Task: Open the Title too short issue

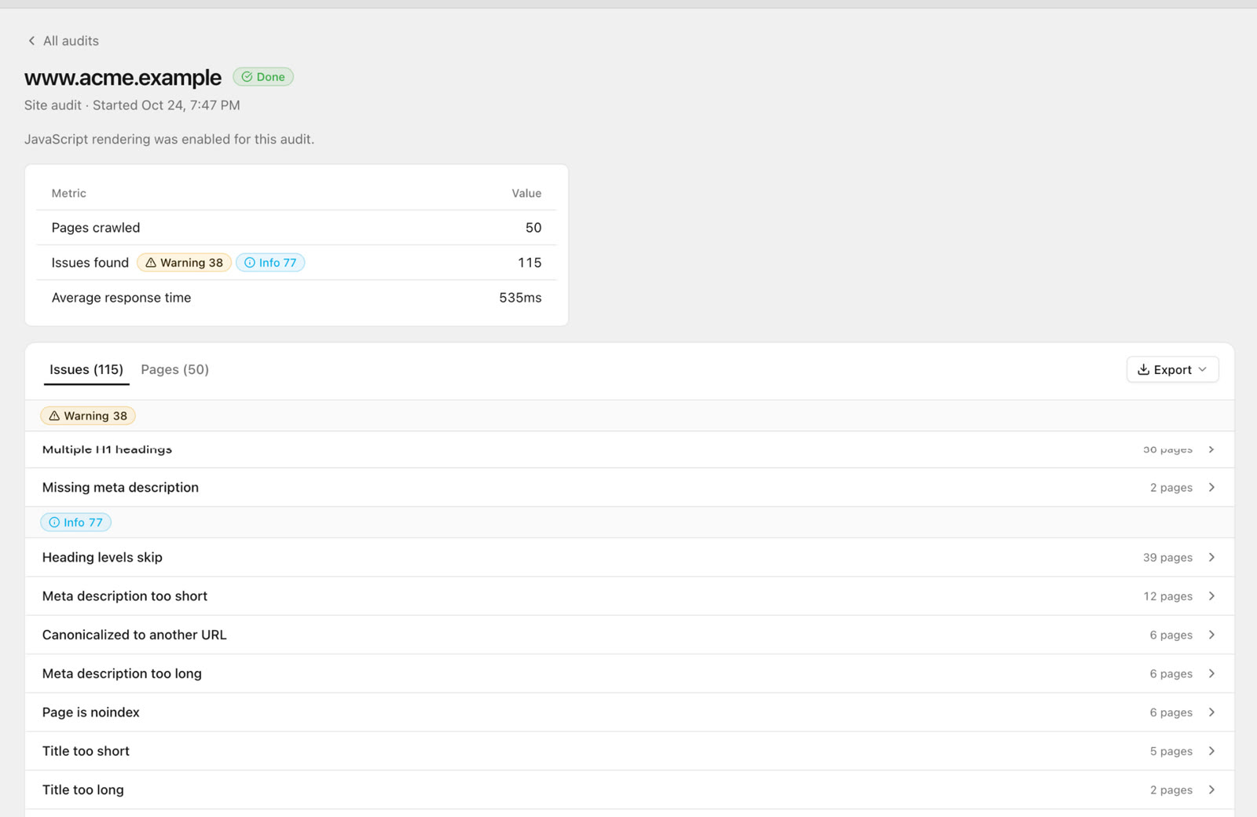Action: 629,751
